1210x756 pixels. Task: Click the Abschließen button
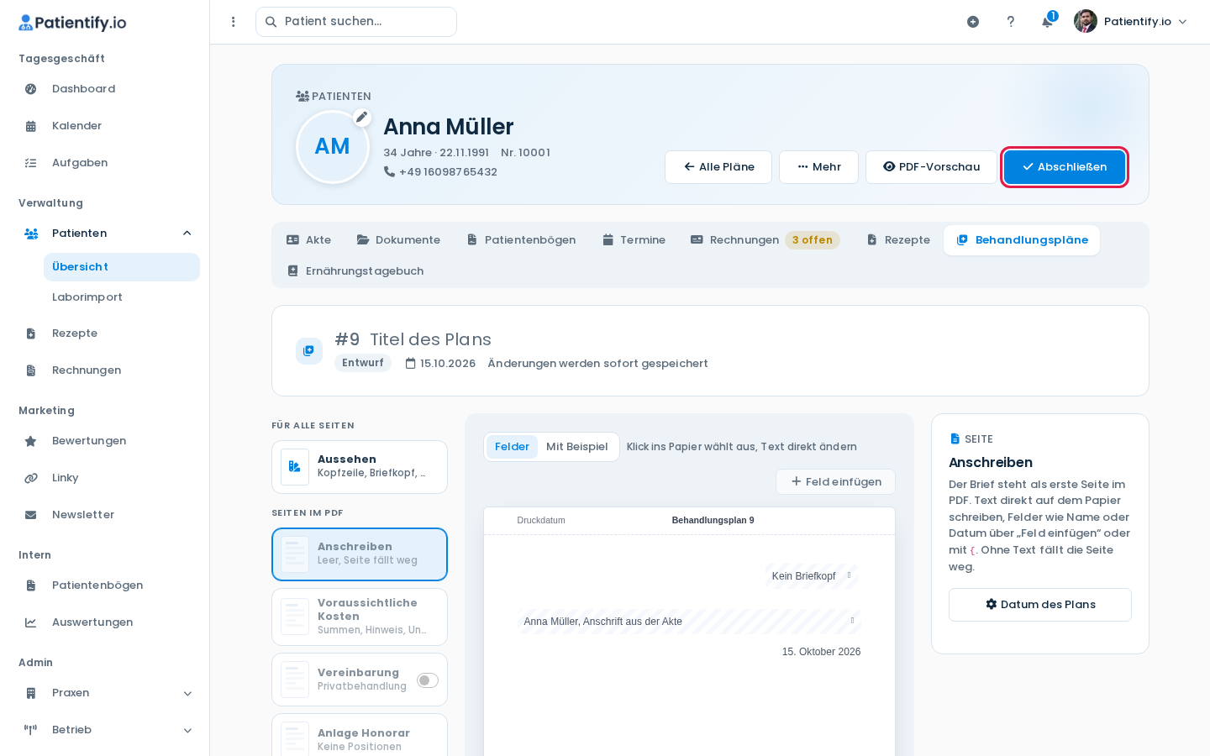coord(1064,167)
